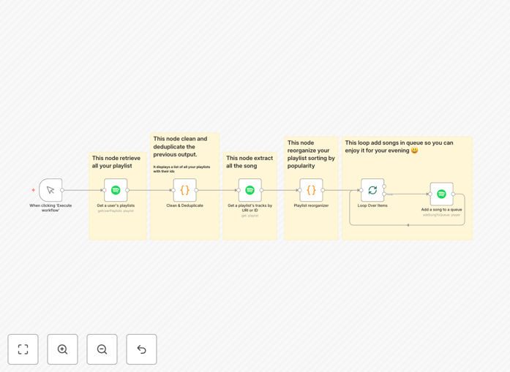
Task: Select the 'Get a user's playlists' Spotify node
Action: point(116,190)
